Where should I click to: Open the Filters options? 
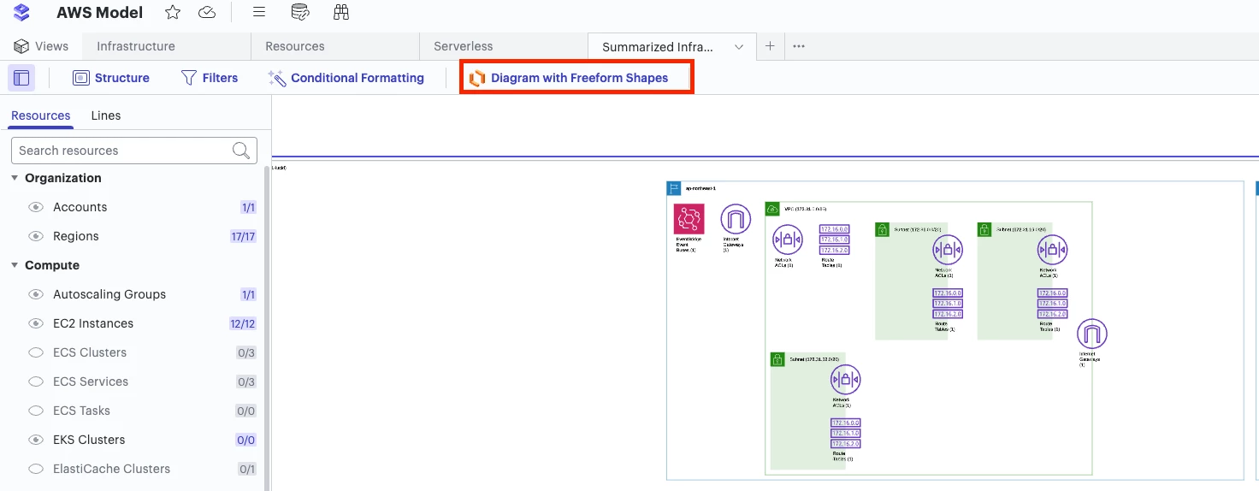pos(210,78)
